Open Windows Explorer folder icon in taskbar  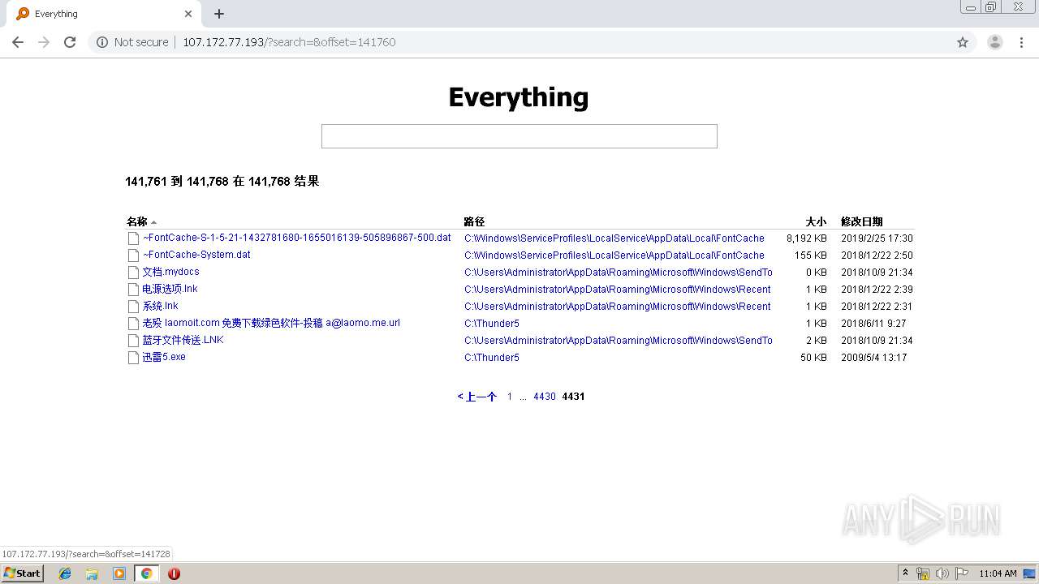[x=92, y=573]
